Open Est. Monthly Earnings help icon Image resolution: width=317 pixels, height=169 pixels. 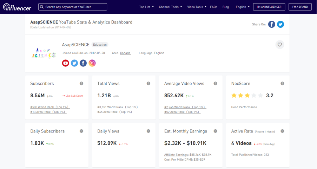tap(215, 131)
